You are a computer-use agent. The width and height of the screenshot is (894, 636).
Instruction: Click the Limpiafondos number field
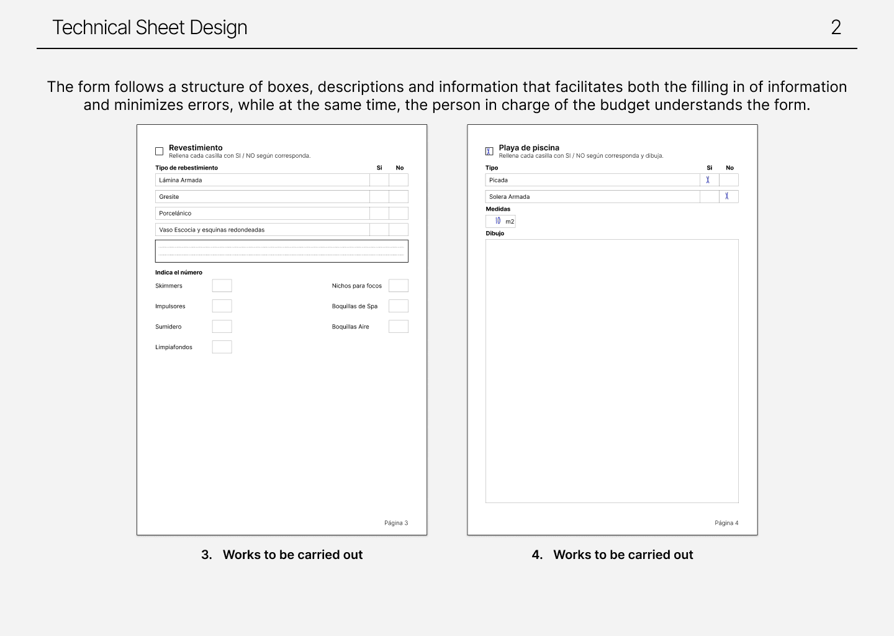pos(222,347)
